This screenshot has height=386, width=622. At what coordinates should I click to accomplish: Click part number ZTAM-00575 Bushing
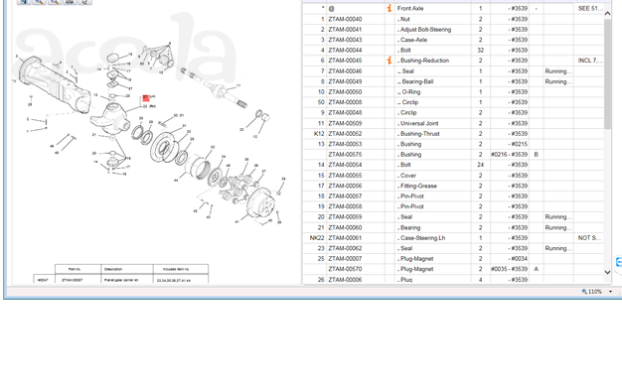coord(345,155)
